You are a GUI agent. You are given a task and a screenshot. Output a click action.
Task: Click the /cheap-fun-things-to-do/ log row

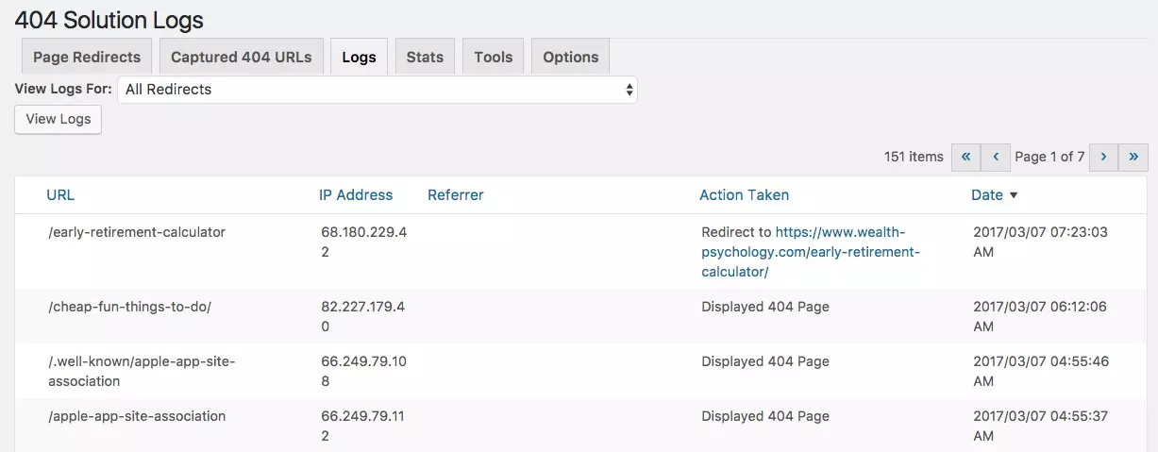coord(129,307)
